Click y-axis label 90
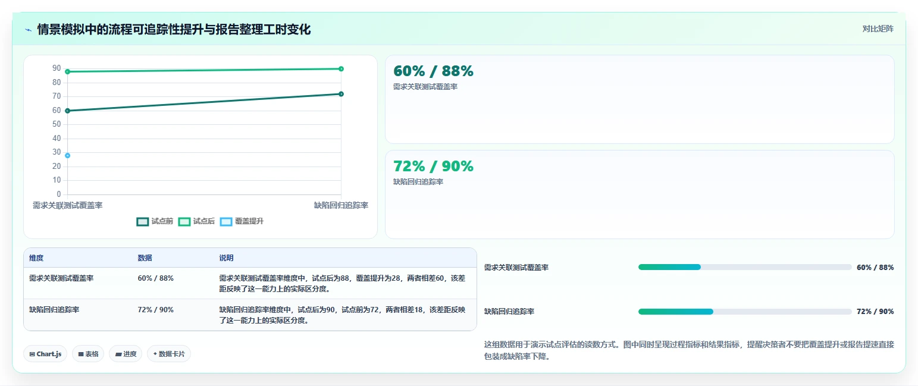The width and height of the screenshot is (918, 386). tap(57, 68)
